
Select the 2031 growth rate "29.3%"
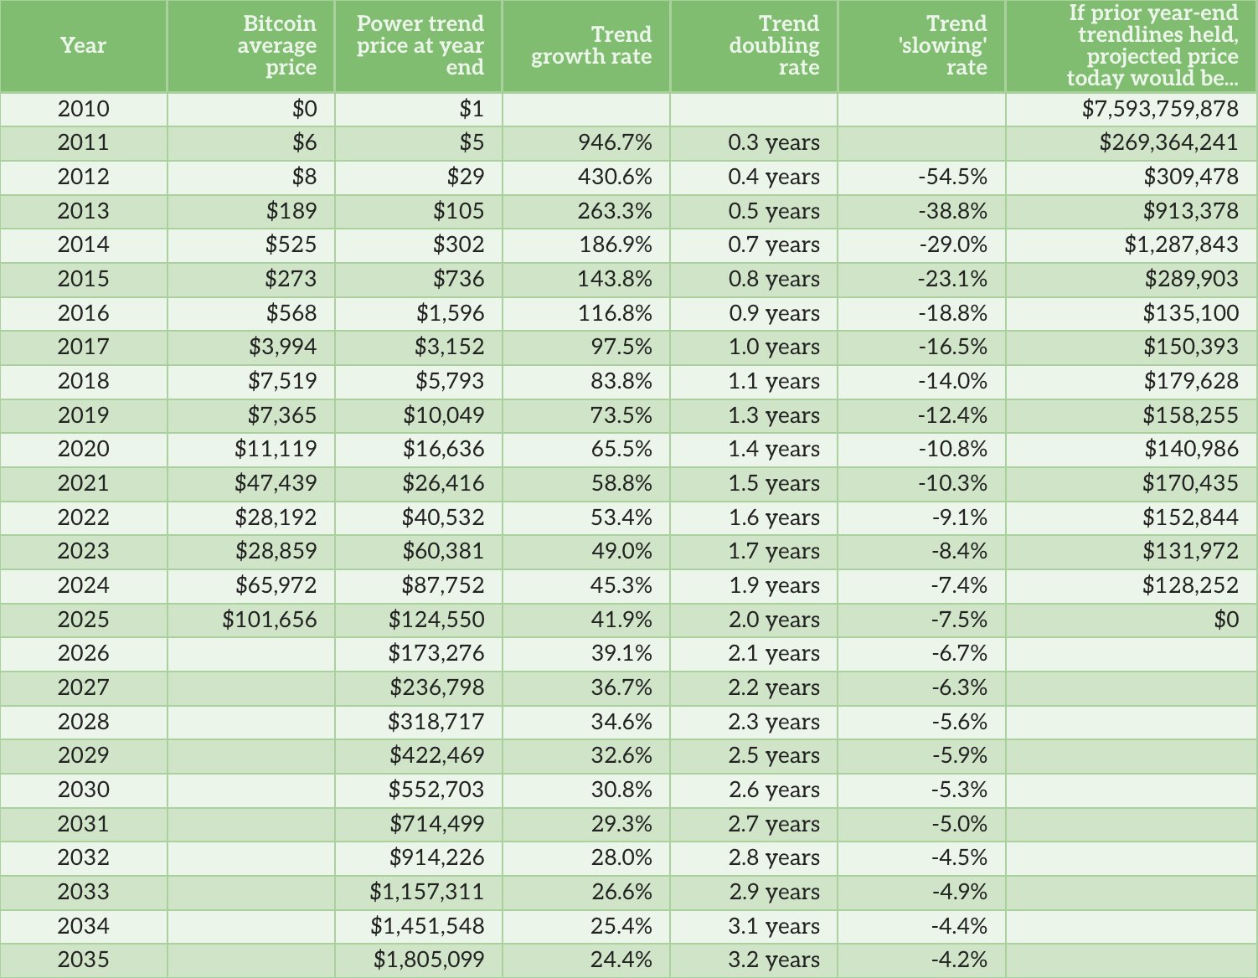point(621,824)
